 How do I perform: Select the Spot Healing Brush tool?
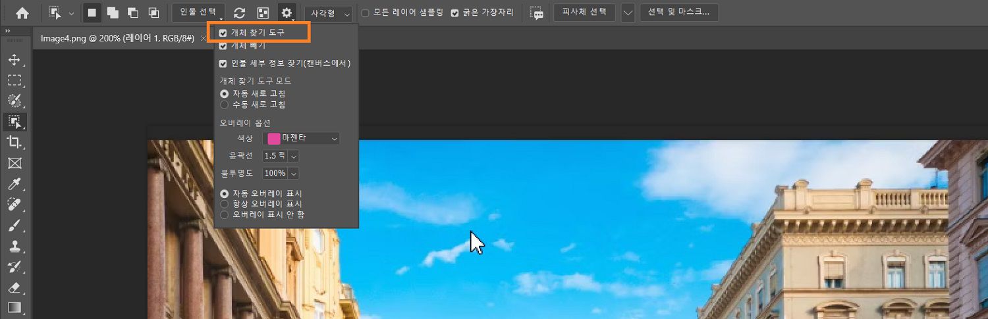point(14,205)
